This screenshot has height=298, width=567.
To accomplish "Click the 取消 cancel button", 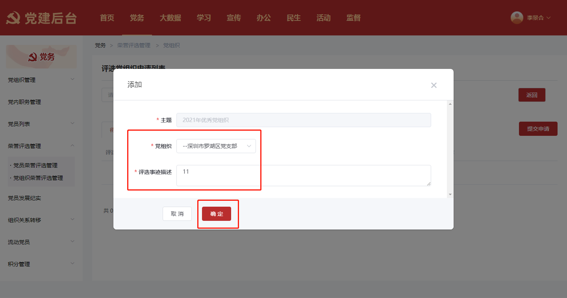I will 177,214.
